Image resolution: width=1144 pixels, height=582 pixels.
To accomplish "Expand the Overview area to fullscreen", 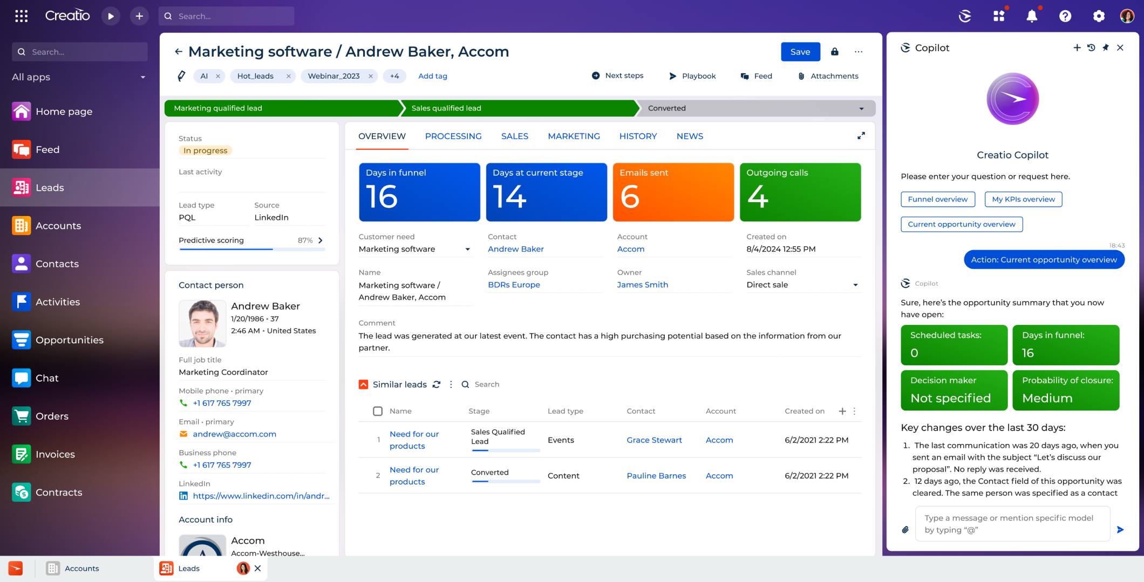I will coord(861,135).
